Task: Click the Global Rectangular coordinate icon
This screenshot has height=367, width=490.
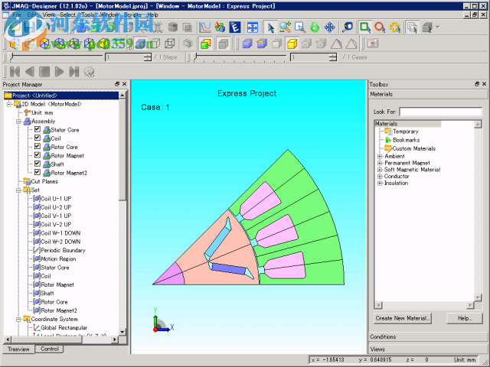Action: [x=36, y=328]
